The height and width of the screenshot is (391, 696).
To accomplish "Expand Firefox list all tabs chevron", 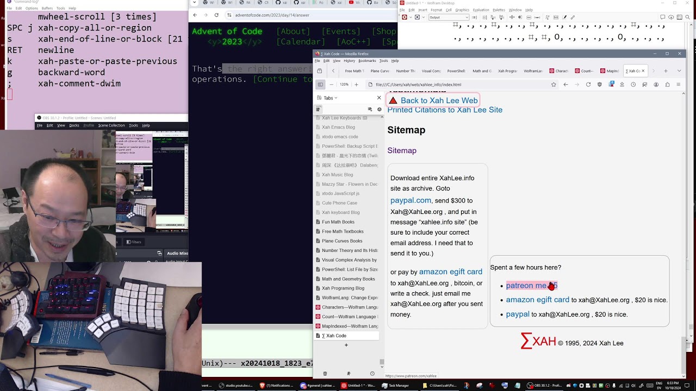I will coord(679,71).
